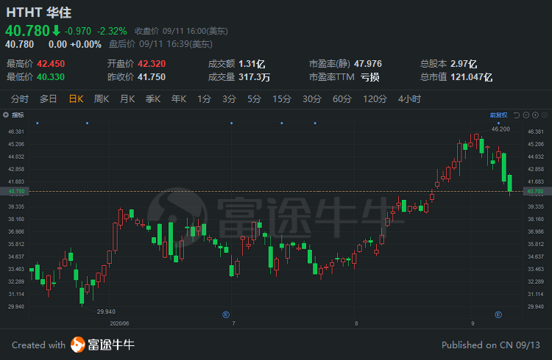The image size is (552, 360).
Task: Click the HTHT 华住 stock title
Action: click(x=39, y=12)
